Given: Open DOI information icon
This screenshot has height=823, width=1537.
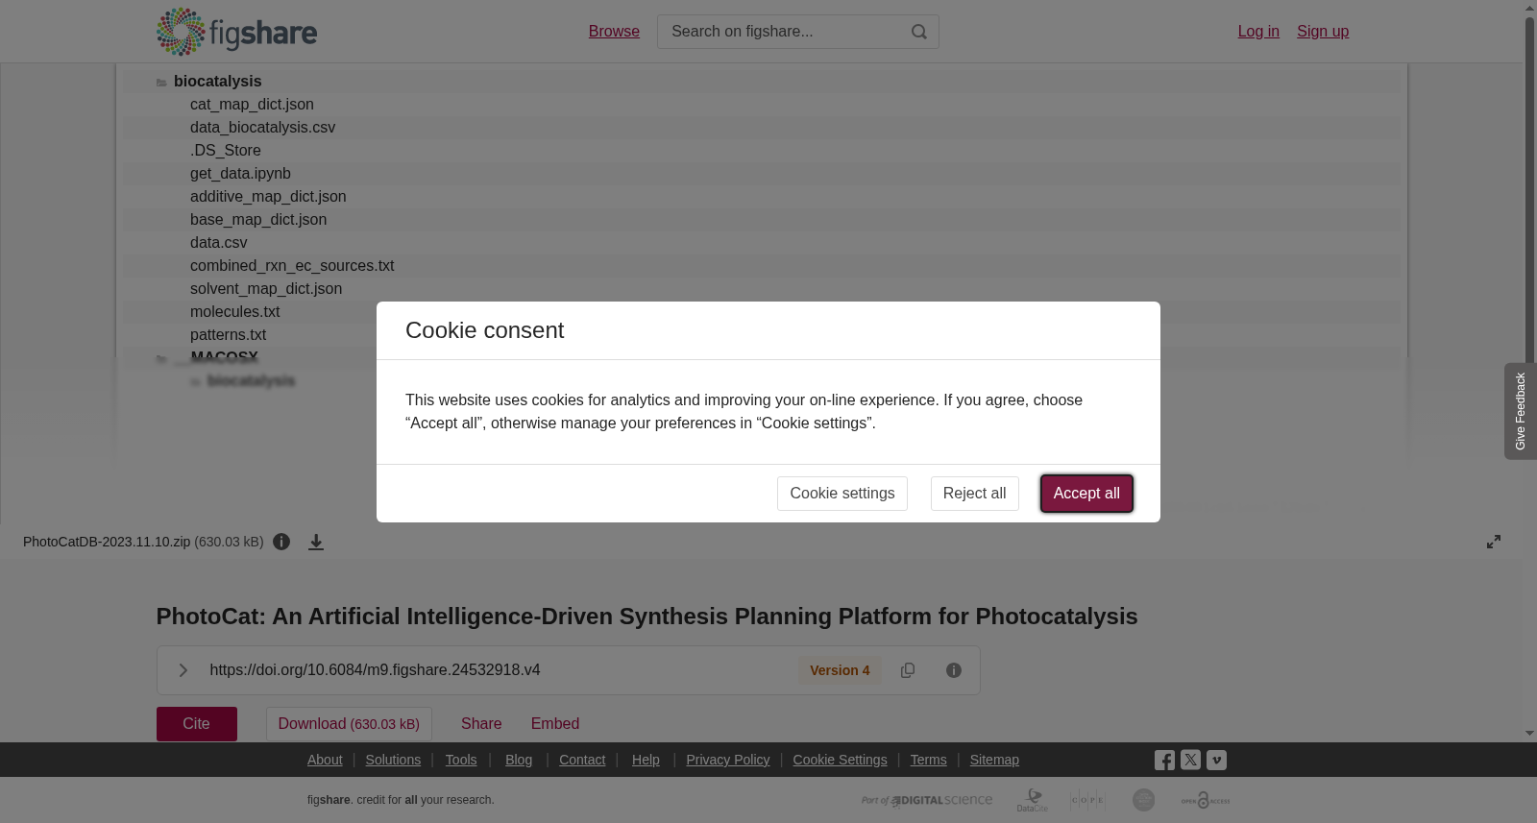Looking at the screenshot, I should [x=954, y=670].
